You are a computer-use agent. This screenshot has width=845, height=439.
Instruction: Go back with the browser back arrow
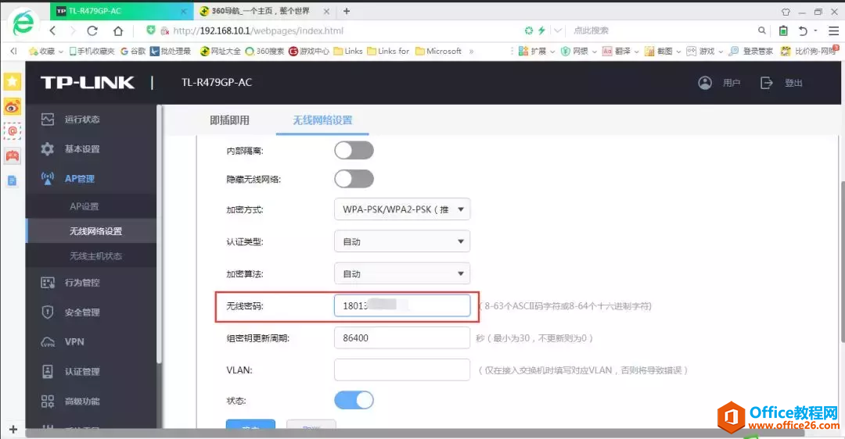pos(52,30)
